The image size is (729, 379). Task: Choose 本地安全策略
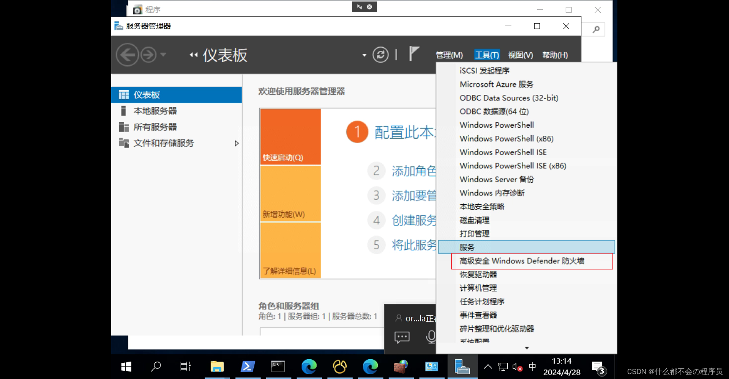(x=526, y=207)
